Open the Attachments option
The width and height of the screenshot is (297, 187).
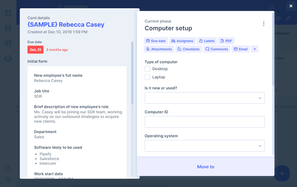(159, 49)
